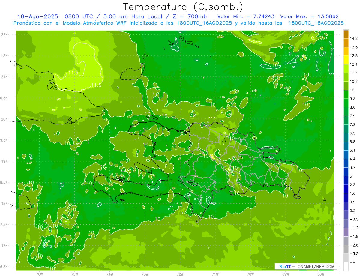Image resolution: width=360 pixels, height=278 pixels.
Task: Click the 0.5N latitude axis label
Action: point(5,98)
